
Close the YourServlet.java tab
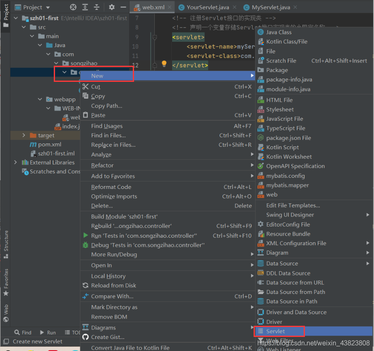pos(235,7)
